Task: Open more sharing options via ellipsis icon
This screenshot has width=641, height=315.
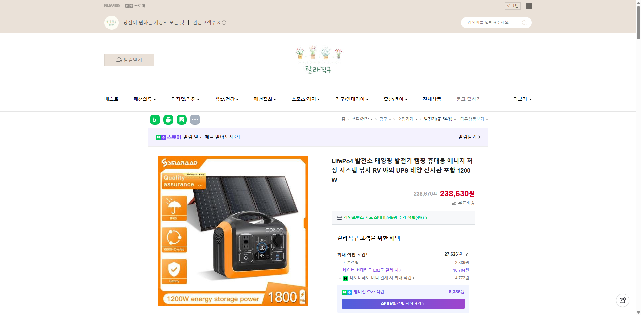Action: tap(195, 119)
